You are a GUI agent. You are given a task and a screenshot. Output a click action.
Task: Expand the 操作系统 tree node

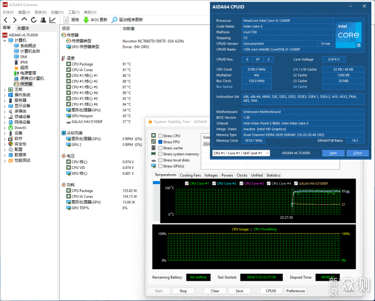5,95
